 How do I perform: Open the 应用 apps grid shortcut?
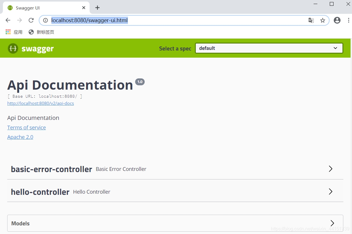[x=14, y=32]
